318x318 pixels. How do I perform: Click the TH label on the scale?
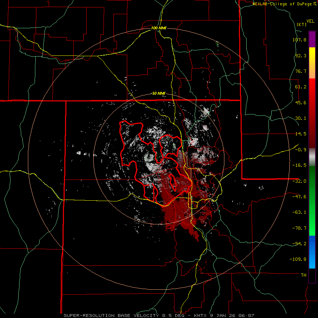tap(304, 275)
